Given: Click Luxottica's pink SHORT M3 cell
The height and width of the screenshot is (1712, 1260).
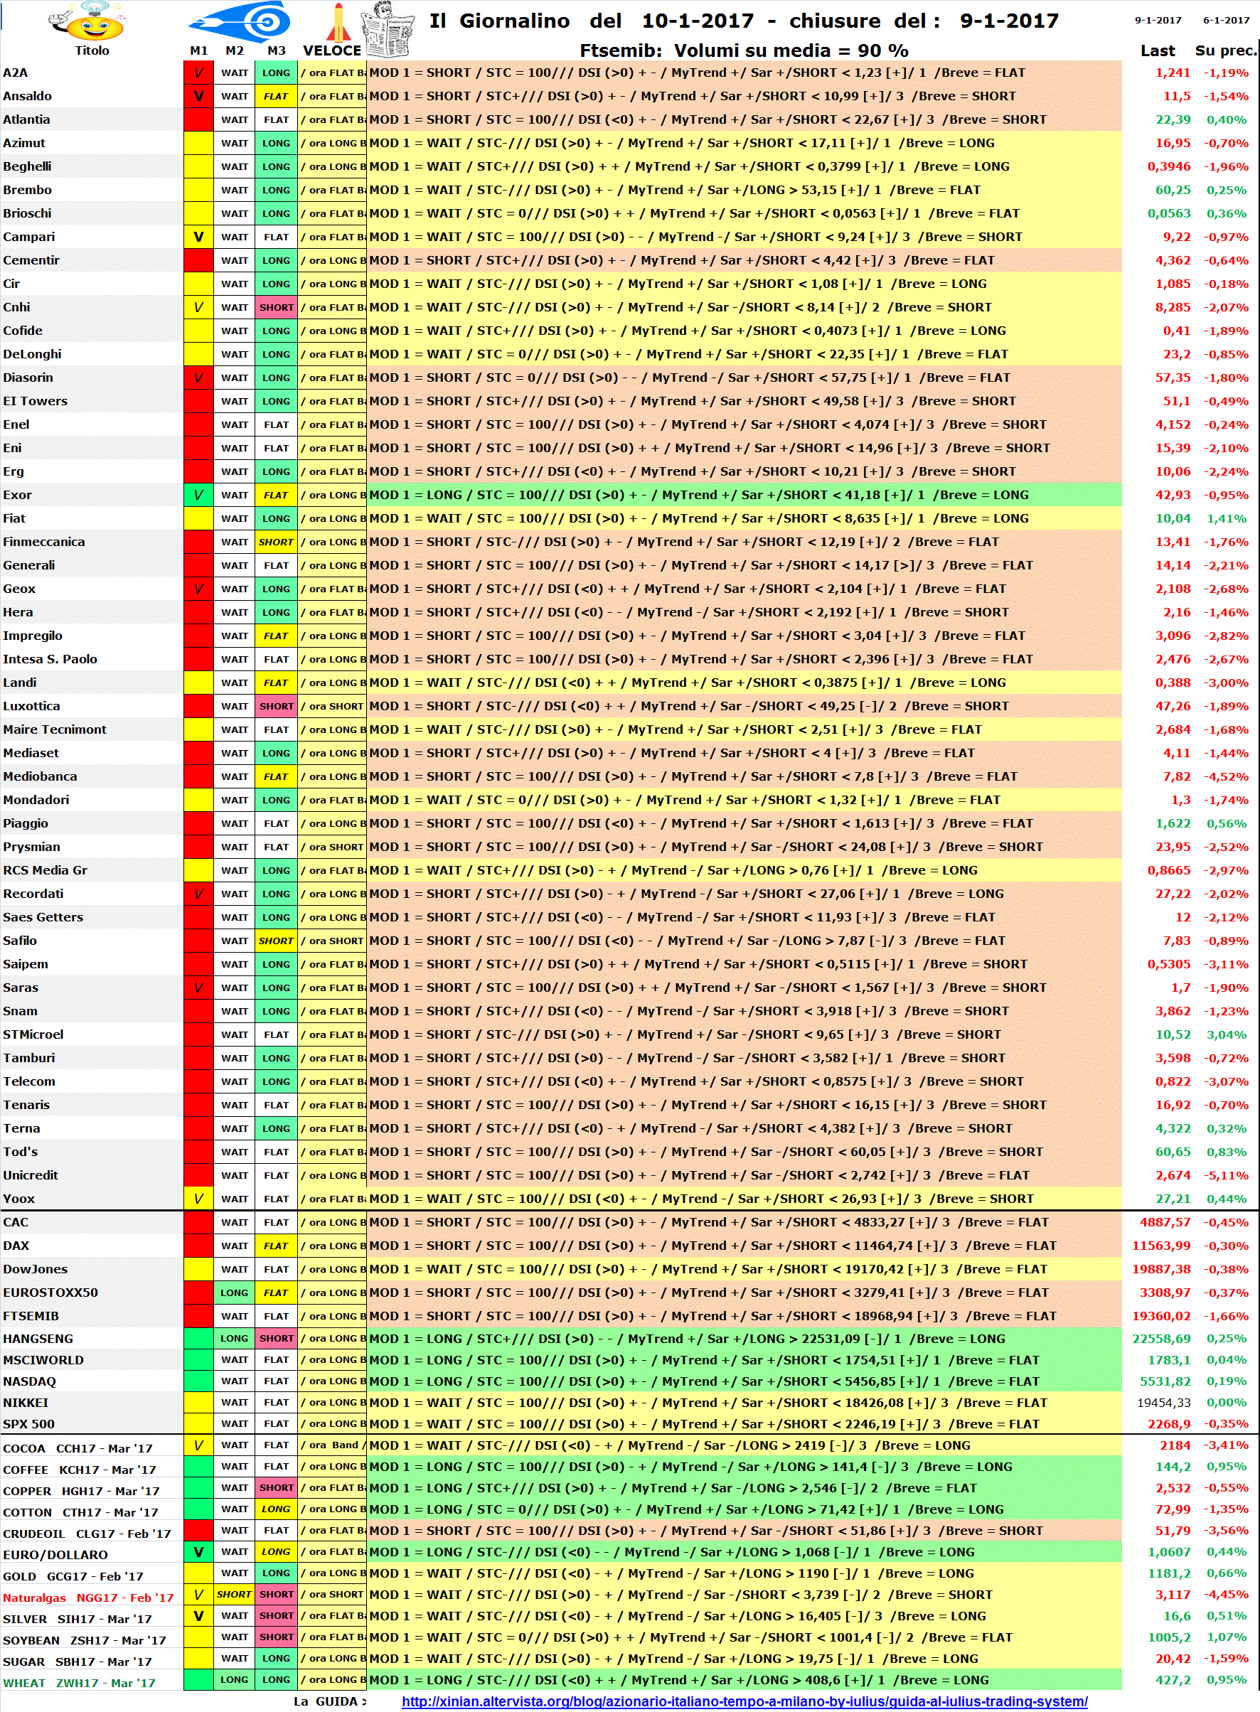Looking at the screenshot, I should coord(276,706).
